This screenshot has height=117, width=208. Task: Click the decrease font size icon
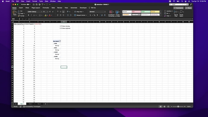coord(53,12)
